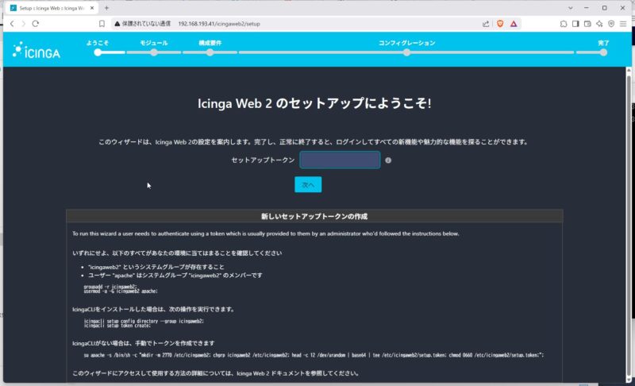Viewport: 635px width, 386px height.
Task: Toggle the browser sidebar panel icon
Action: (x=575, y=24)
